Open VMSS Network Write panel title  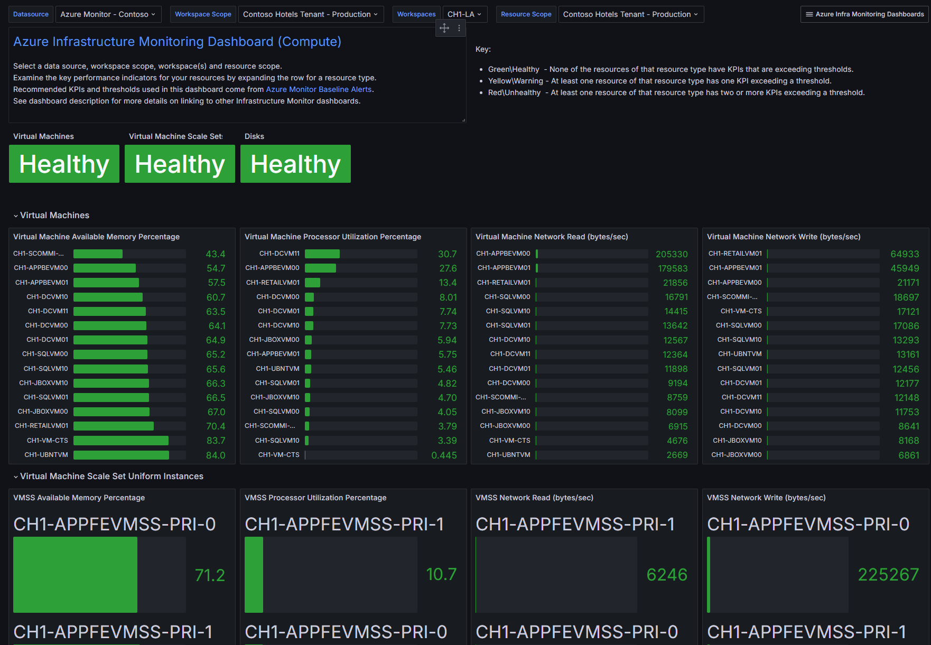[x=766, y=498]
